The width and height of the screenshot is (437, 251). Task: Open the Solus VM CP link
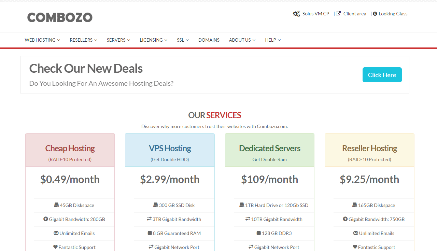316,14
